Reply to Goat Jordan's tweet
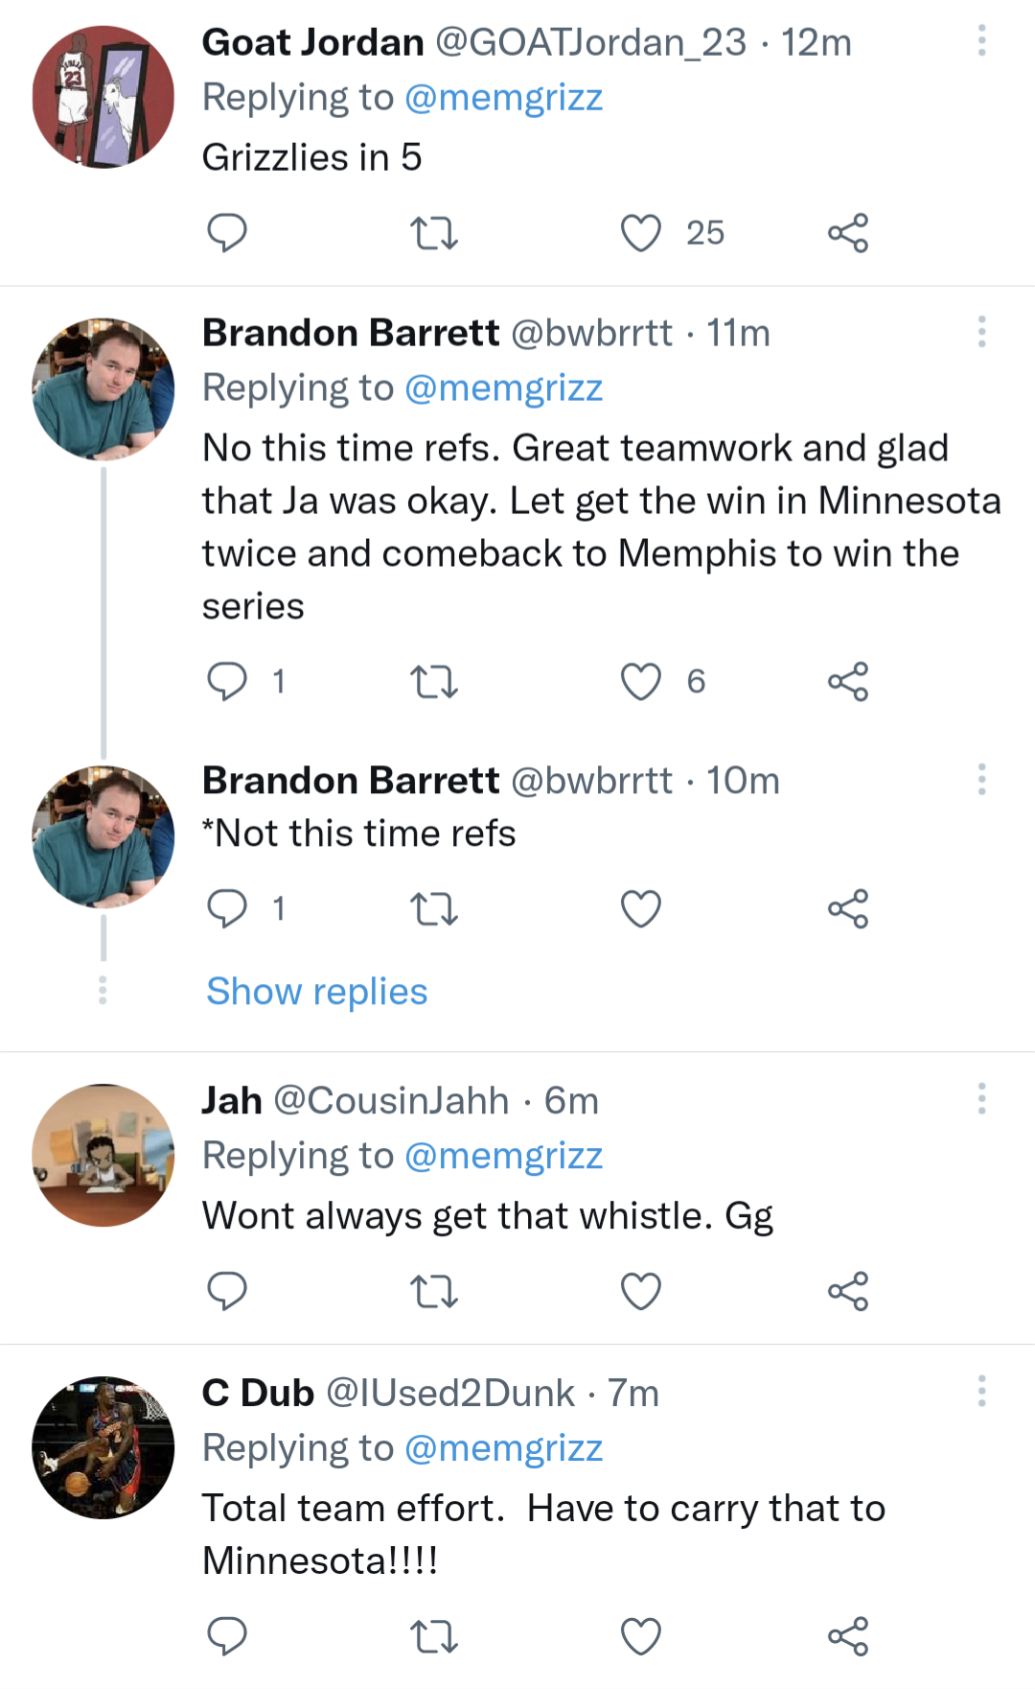 [x=227, y=233]
